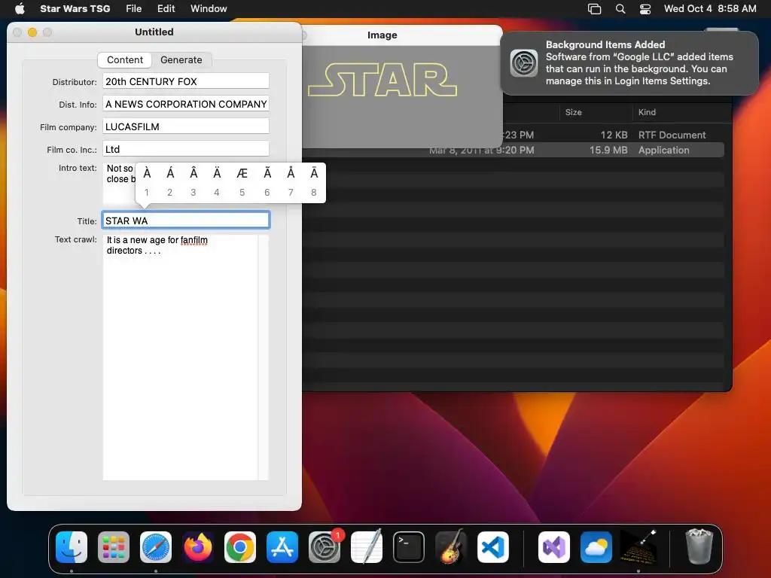The height and width of the screenshot is (578, 771).
Task: Click the Image window title bar
Action: [x=382, y=35]
